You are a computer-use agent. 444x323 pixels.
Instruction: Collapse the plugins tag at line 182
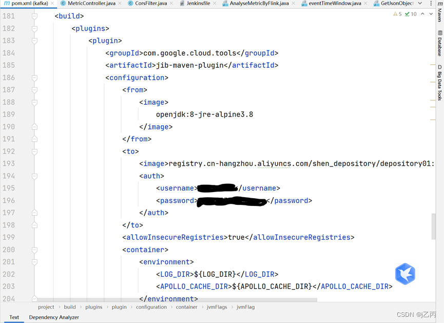click(34, 29)
